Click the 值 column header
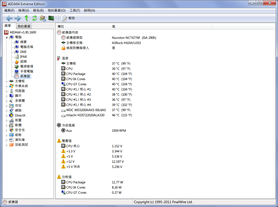 pyautogui.click(x=161, y=26)
